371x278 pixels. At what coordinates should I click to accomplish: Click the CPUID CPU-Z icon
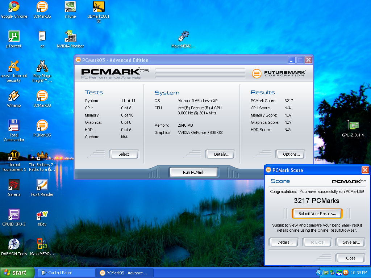tap(14, 218)
